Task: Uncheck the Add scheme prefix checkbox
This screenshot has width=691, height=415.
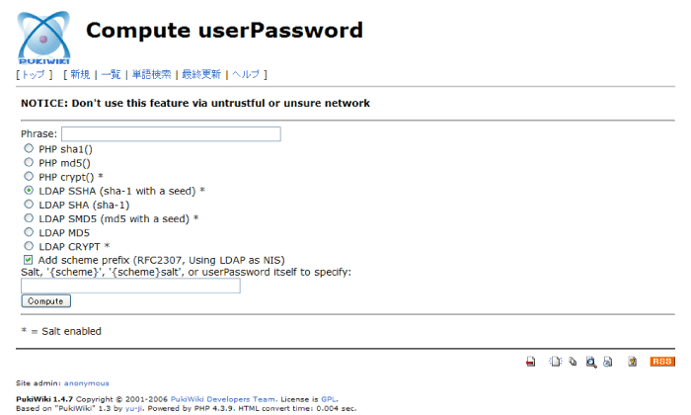Action: [29, 260]
